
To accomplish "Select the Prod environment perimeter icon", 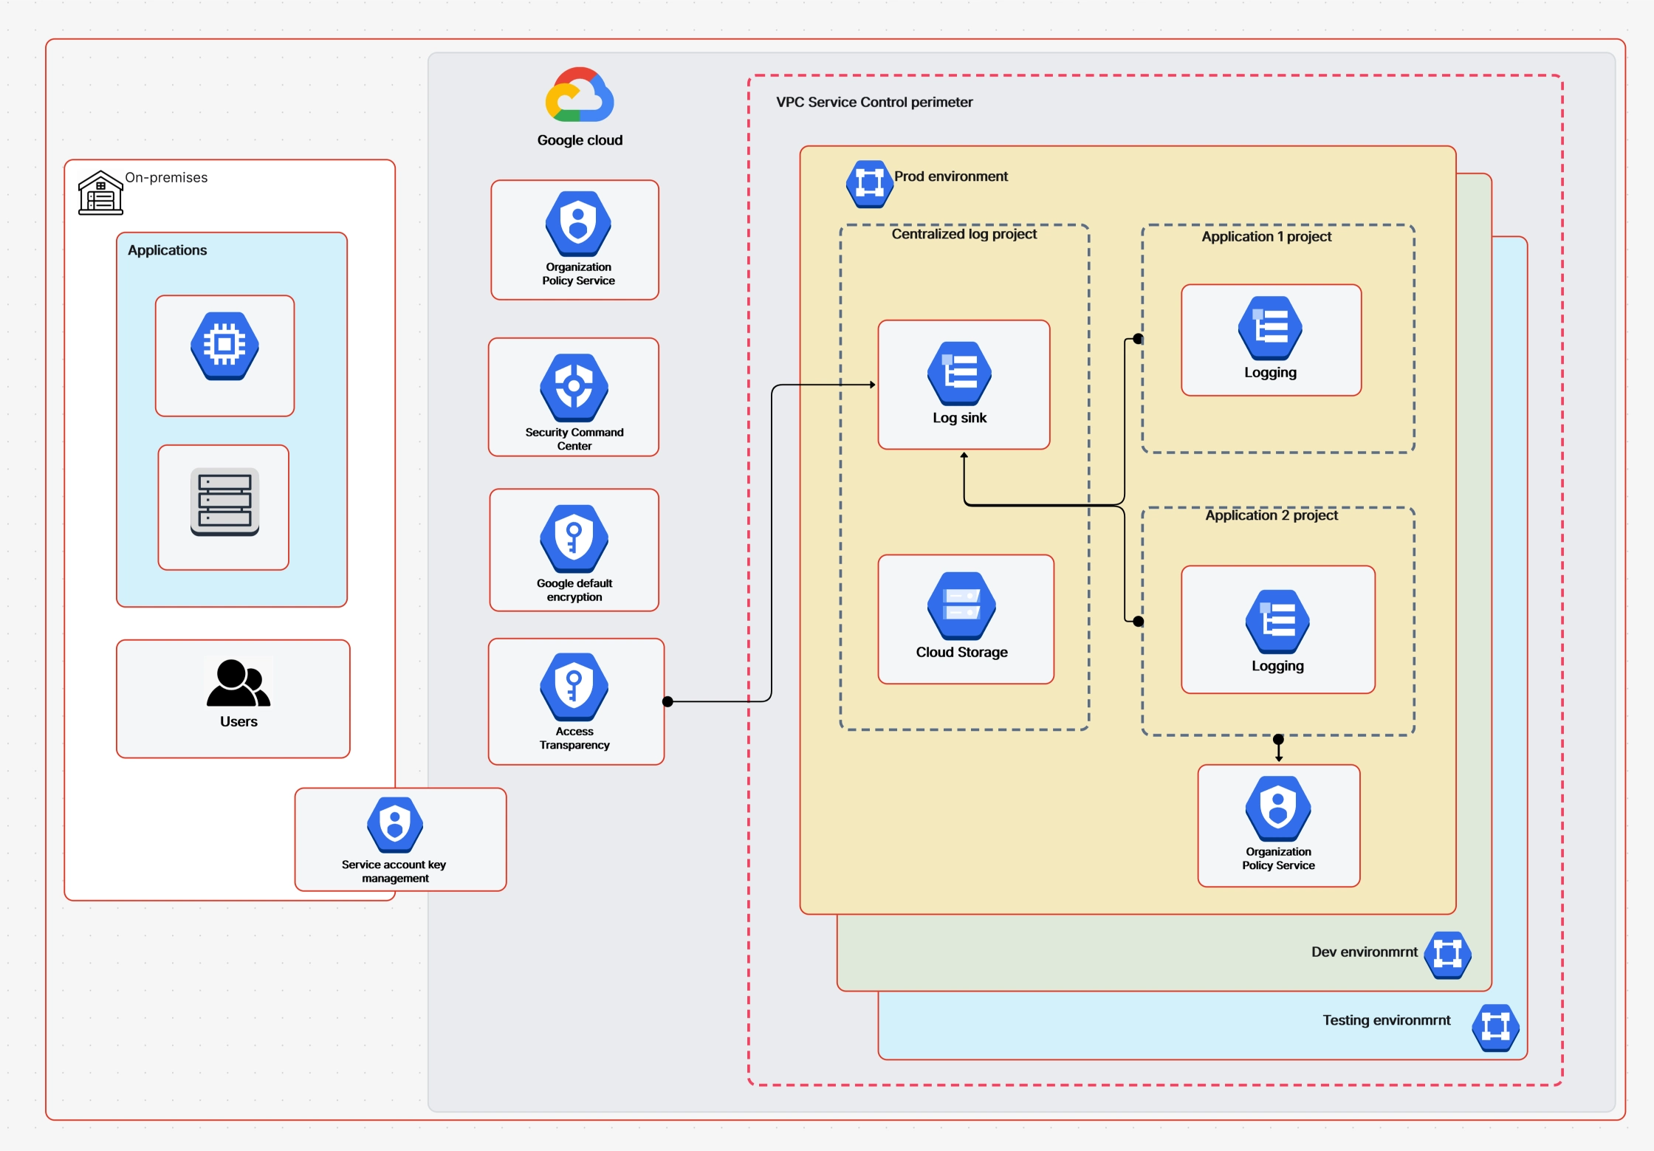I will [x=868, y=185].
